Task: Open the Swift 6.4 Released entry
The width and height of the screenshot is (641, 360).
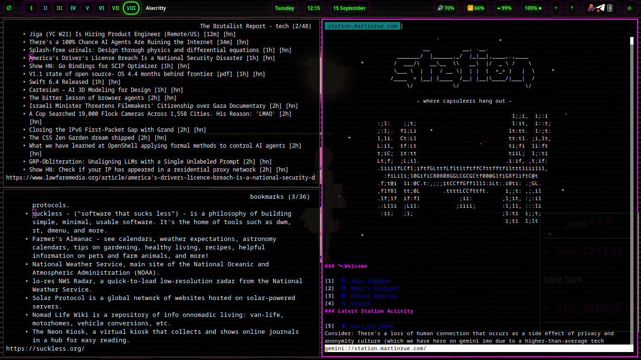Action: pyautogui.click(x=75, y=82)
